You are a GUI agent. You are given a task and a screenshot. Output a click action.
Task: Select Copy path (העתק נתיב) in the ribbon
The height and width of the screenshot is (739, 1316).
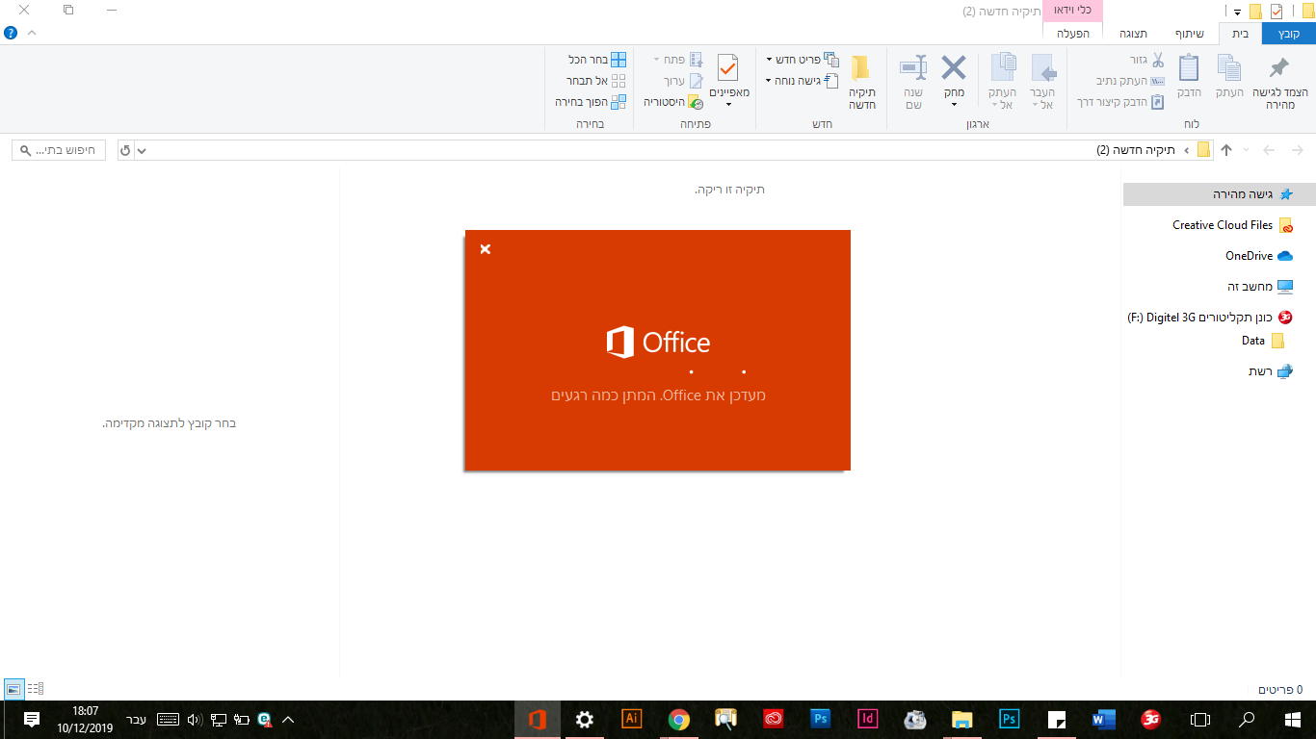(1130, 81)
